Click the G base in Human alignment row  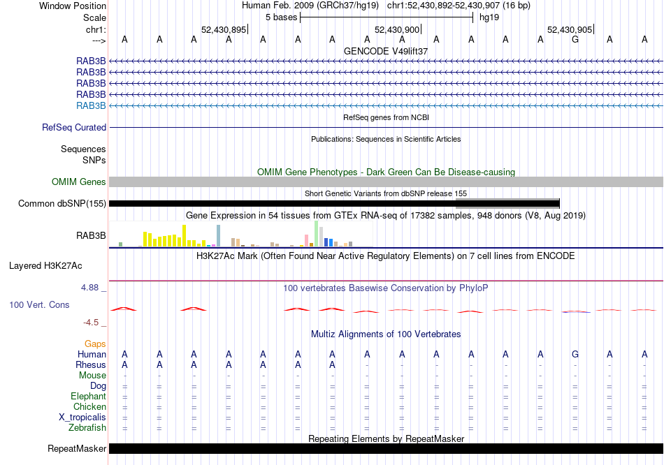coord(575,354)
